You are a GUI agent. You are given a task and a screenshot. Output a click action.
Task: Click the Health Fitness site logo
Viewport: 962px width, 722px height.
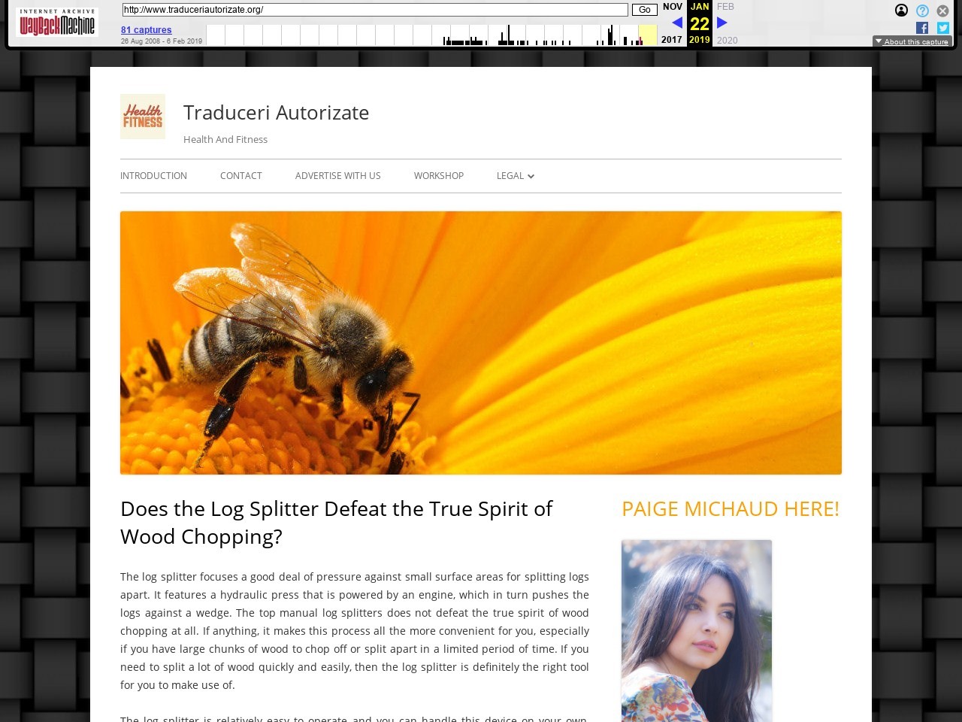tap(143, 117)
